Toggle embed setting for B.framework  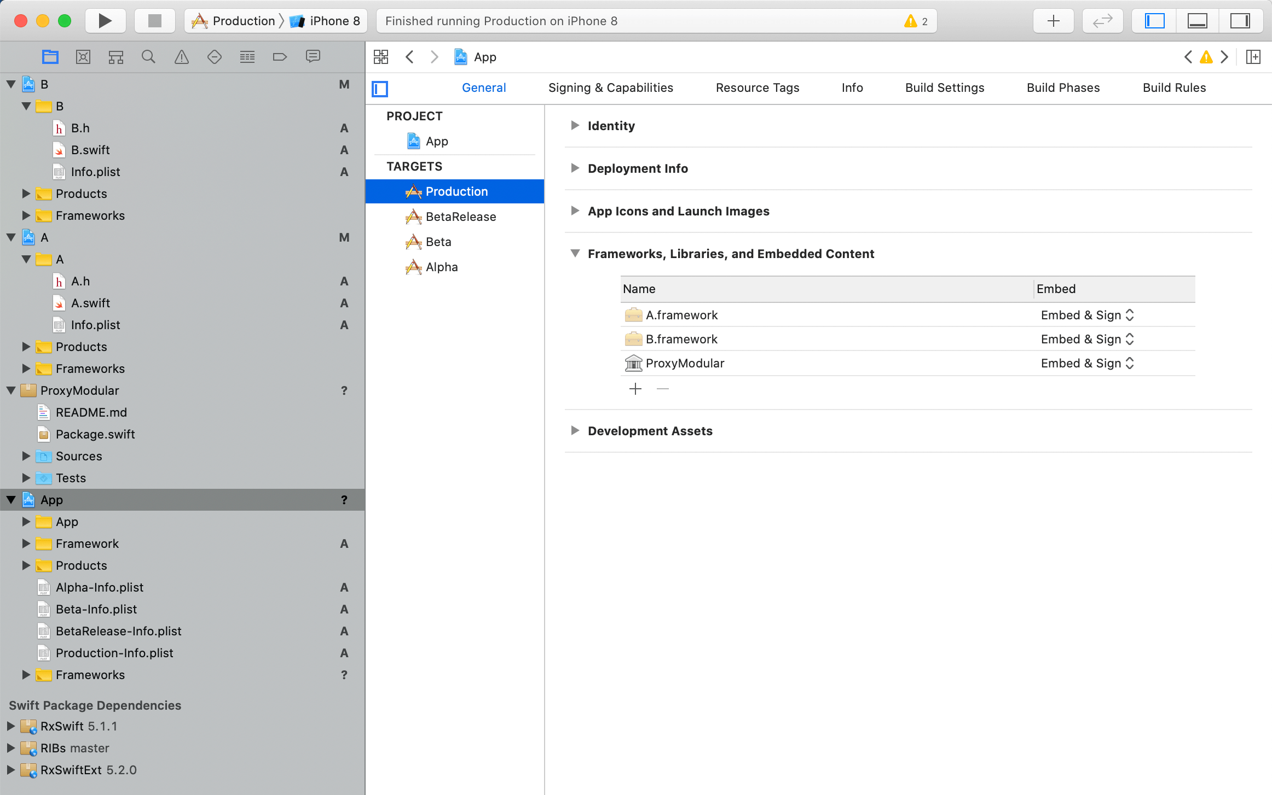(1129, 339)
